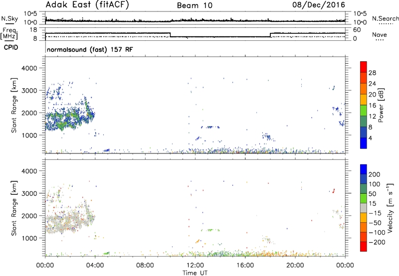
Task: Click the '-100' Velocity color bar label
Action: [377, 233]
